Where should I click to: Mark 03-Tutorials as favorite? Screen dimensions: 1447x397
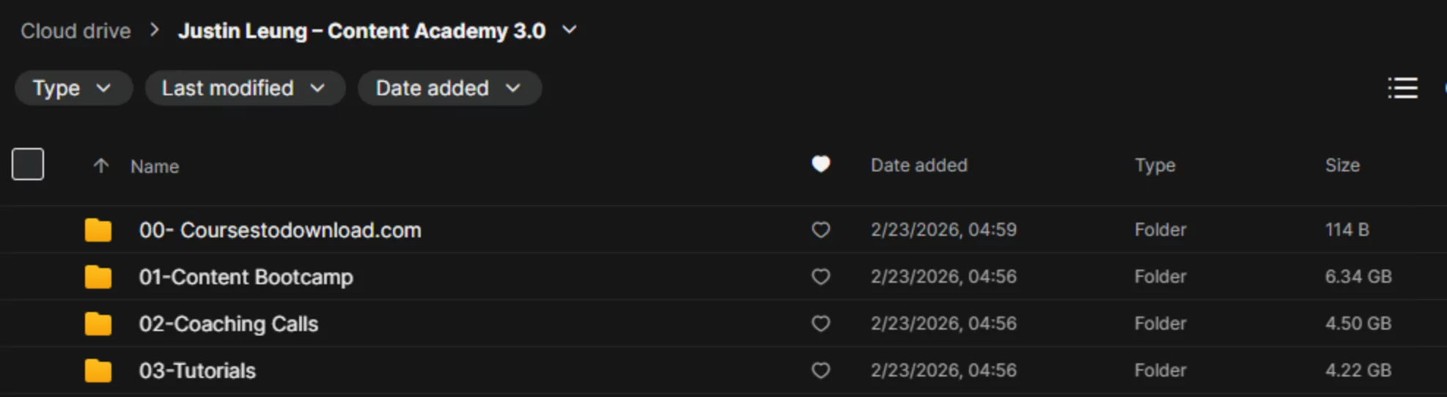[x=821, y=371]
